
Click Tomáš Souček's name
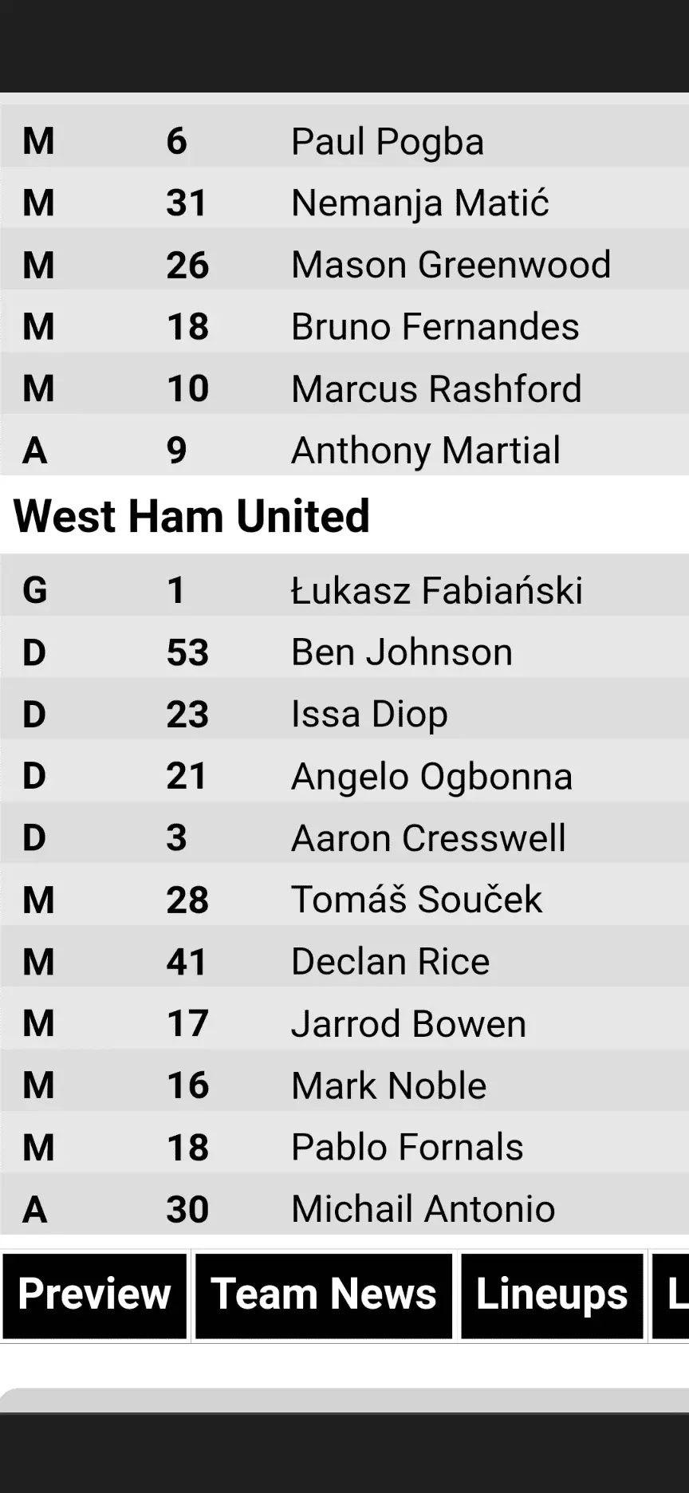[x=416, y=900]
